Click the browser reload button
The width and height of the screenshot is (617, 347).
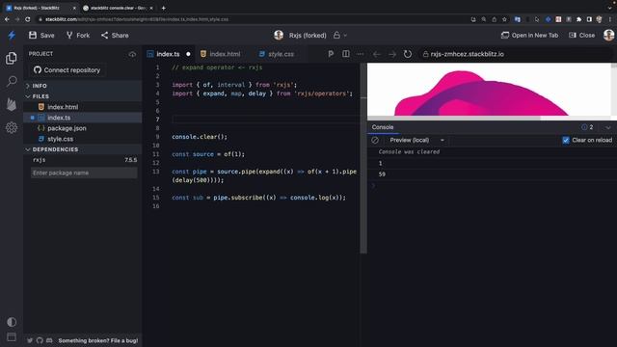(x=28, y=19)
